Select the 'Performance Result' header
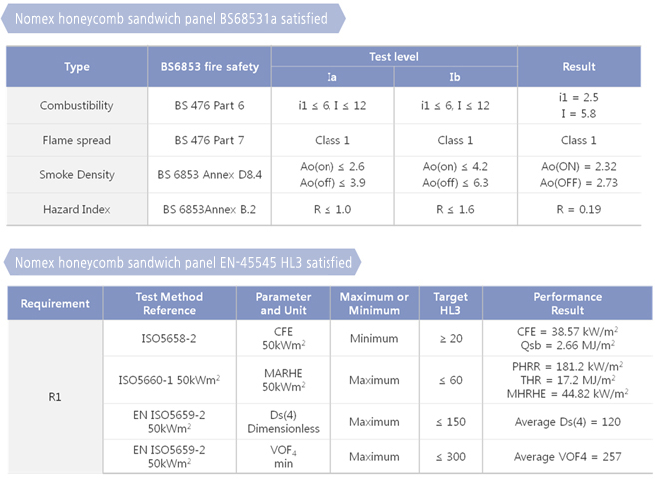This screenshot has height=479, width=659. click(568, 303)
